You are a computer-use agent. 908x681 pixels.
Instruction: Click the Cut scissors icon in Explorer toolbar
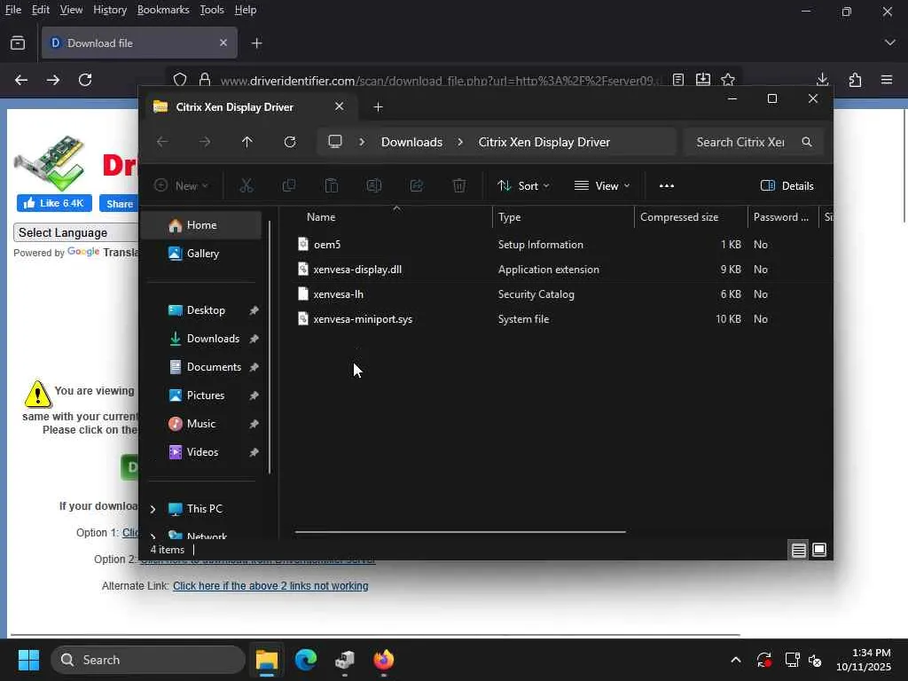coord(247,185)
